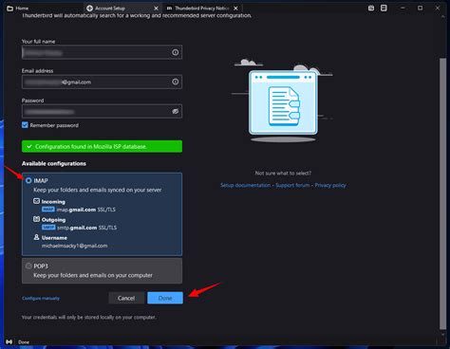
Task: Click the imap.gmail.com SSL/TLS text
Action: pos(86,210)
